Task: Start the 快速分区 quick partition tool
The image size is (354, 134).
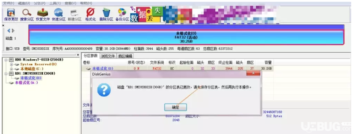Action: [59, 15]
